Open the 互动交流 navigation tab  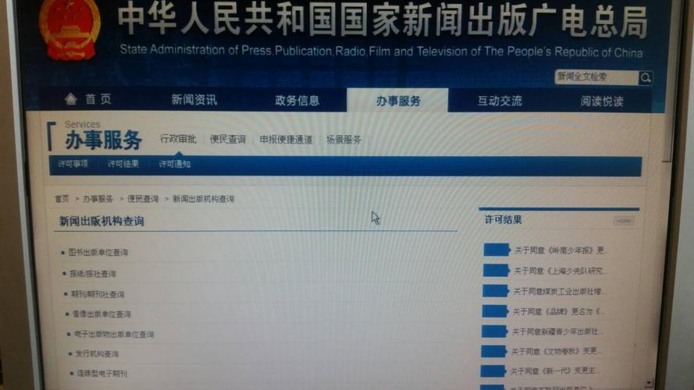500,101
